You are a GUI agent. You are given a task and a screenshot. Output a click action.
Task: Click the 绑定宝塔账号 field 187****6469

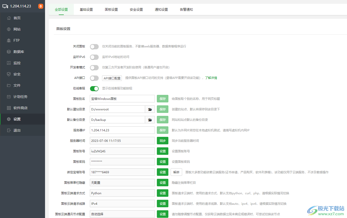tap(122, 172)
